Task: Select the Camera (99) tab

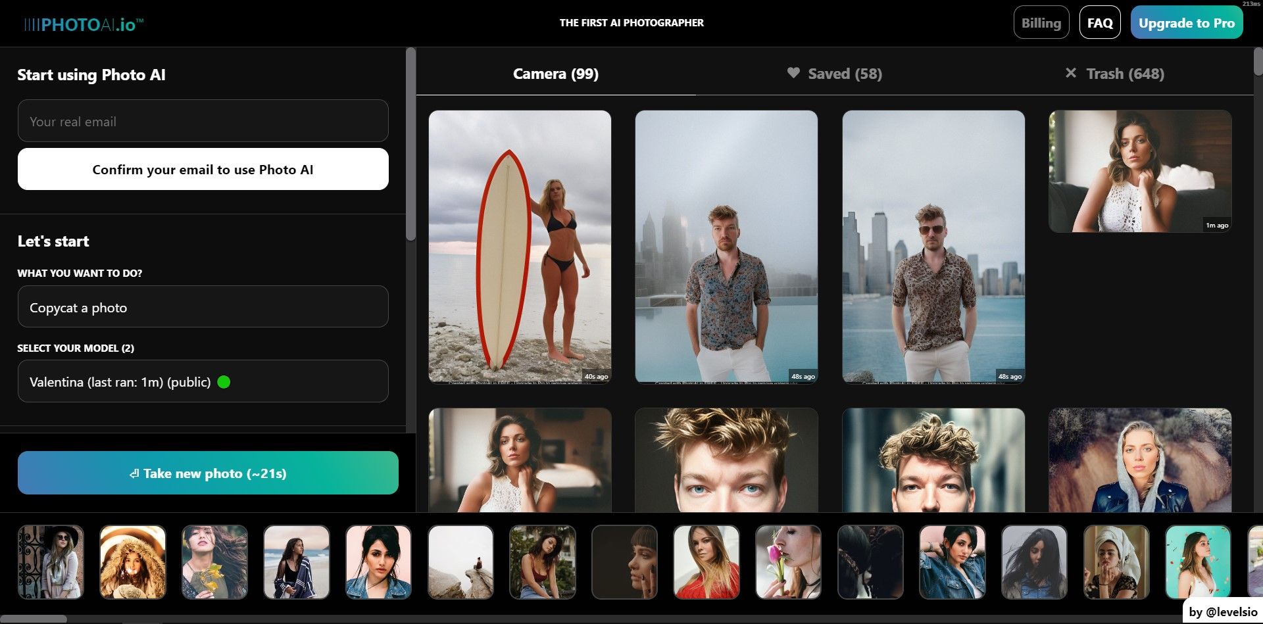Action: pos(555,74)
